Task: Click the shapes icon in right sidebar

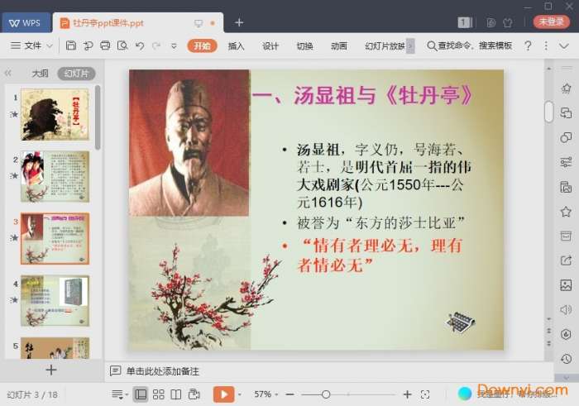Action: click(x=566, y=137)
